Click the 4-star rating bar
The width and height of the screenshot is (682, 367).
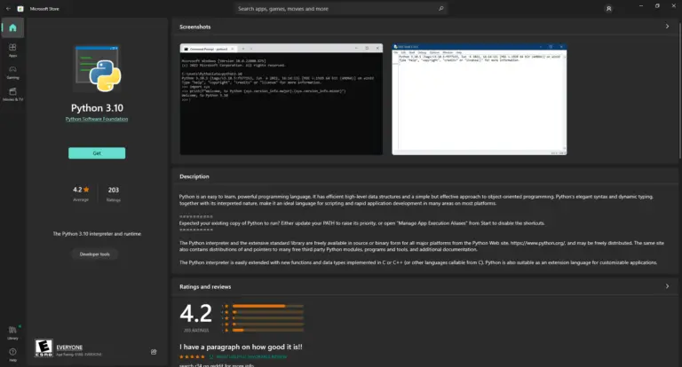point(268,312)
